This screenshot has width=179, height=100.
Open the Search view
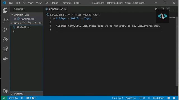point(5,20)
